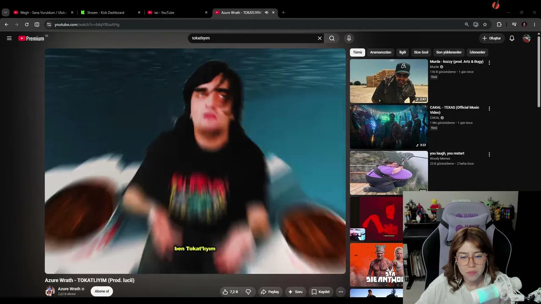Image resolution: width=541 pixels, height=304 pixels.
Task: Select the Size özel filter chip
Action: click(421, 52)
